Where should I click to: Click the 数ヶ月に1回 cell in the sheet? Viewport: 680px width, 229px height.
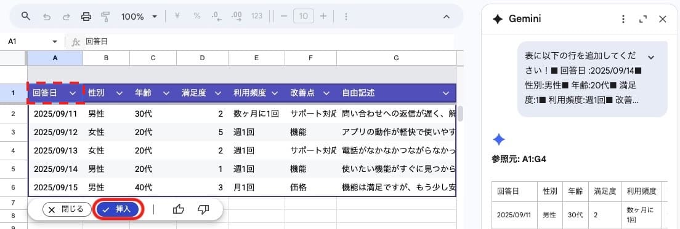click(256, 114)
